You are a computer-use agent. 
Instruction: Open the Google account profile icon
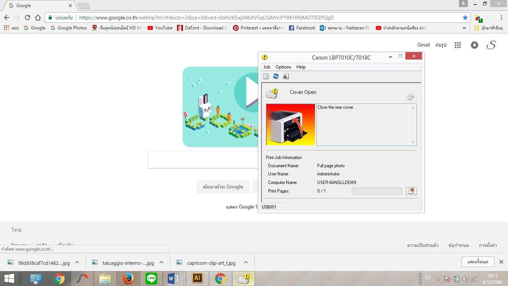(491, 45)
